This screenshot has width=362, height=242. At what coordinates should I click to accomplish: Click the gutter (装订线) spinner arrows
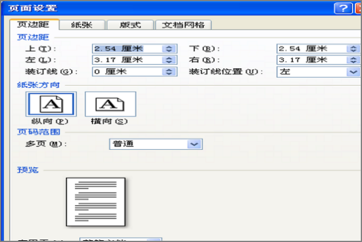pyautogui.click(x=170, y=71)
